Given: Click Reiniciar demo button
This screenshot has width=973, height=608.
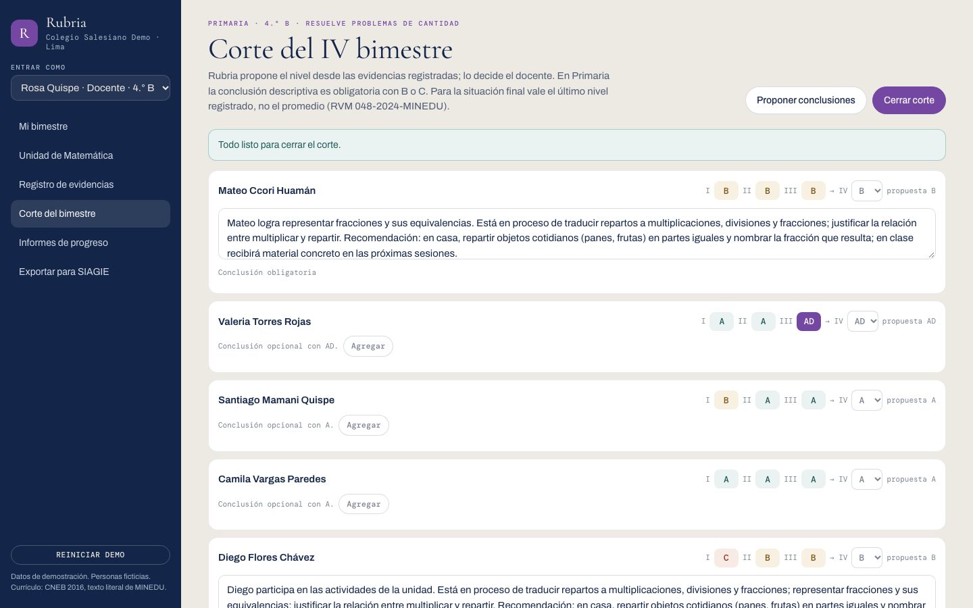Looking at the screenshot, I should [91, 555].
